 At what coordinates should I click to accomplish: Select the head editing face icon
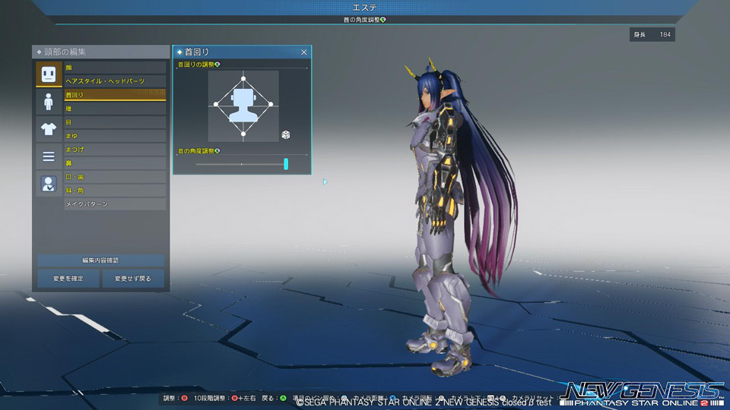(49, 74)
